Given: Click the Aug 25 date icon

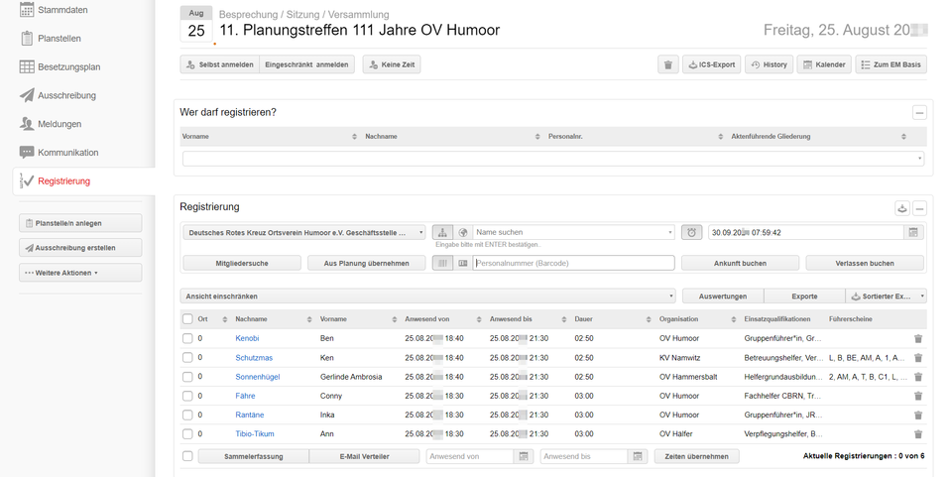Looking at the screenshot, I should pyautogui.click(x=196, y=24).
